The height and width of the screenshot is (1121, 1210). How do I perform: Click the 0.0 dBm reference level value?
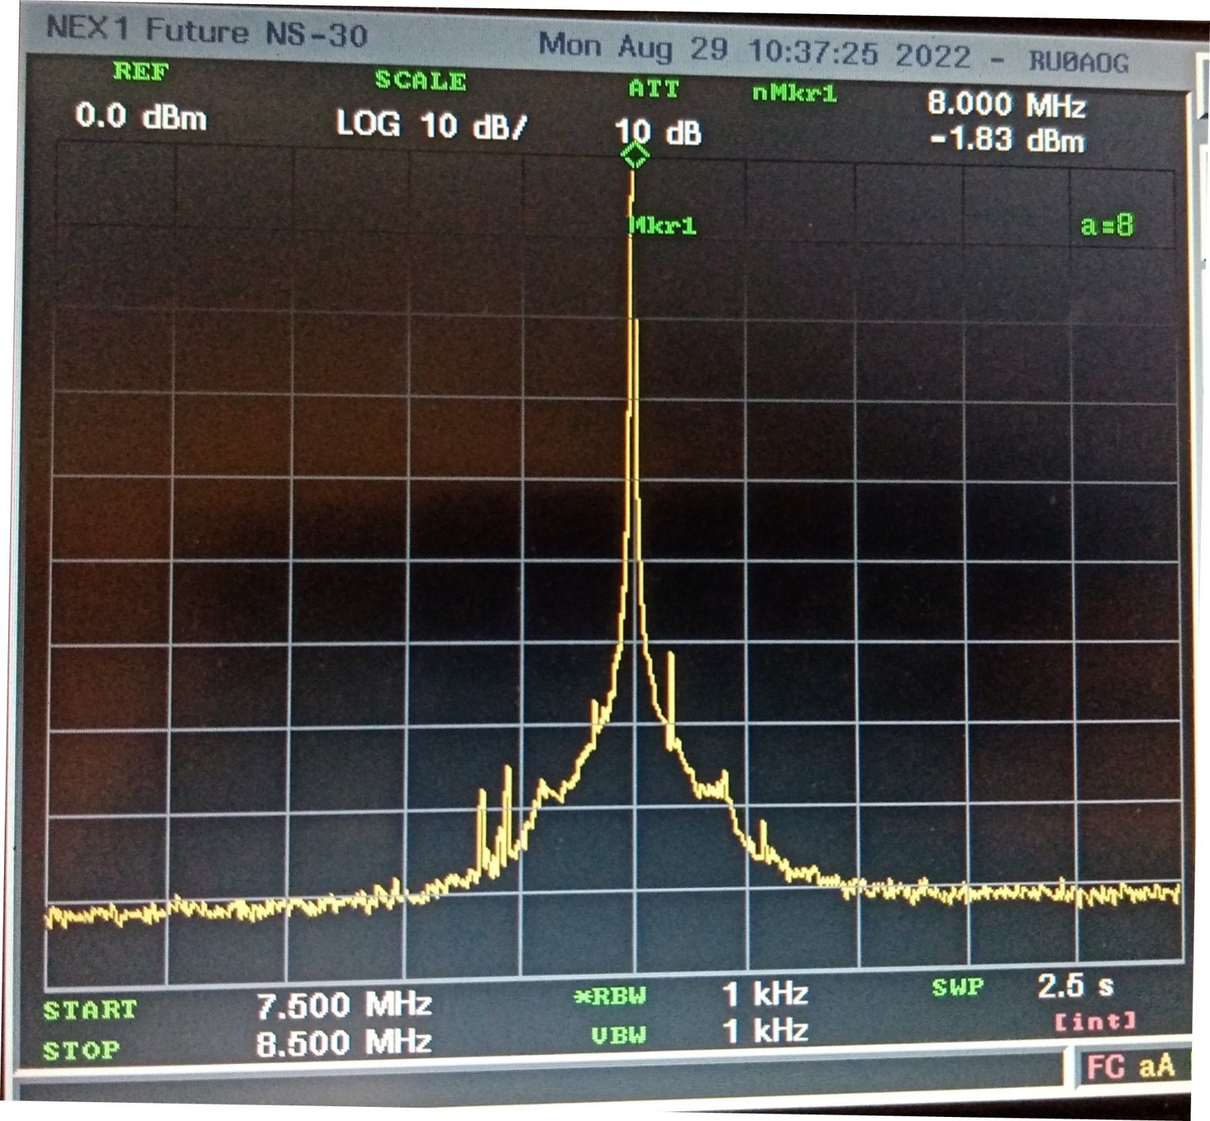point(141,117)
